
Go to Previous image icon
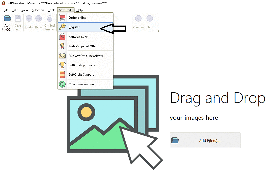(138, 22)
